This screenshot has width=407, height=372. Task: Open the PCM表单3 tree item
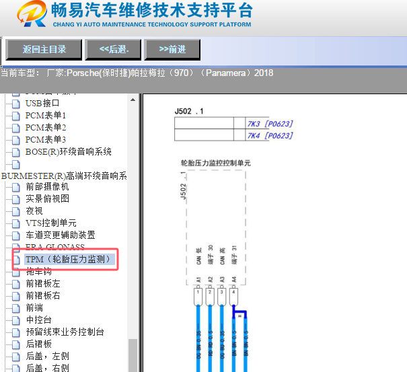pyautogui.click(x=46, y=140)
